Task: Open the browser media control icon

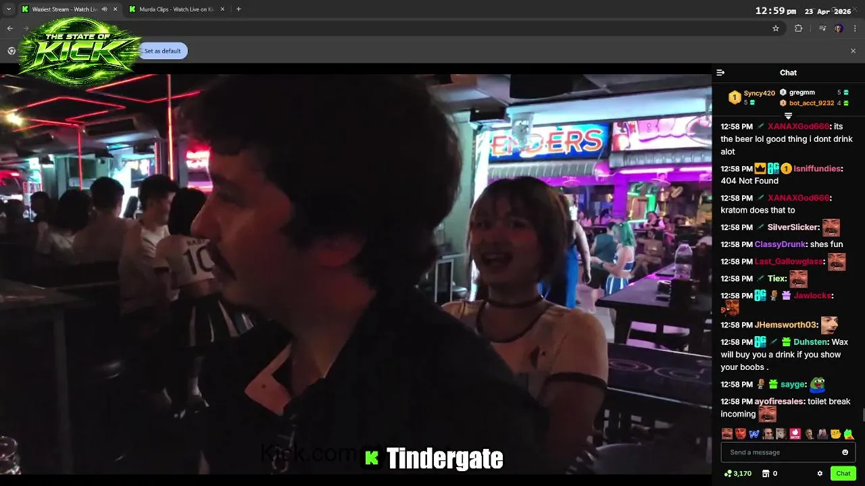Action: click(822, 28)
